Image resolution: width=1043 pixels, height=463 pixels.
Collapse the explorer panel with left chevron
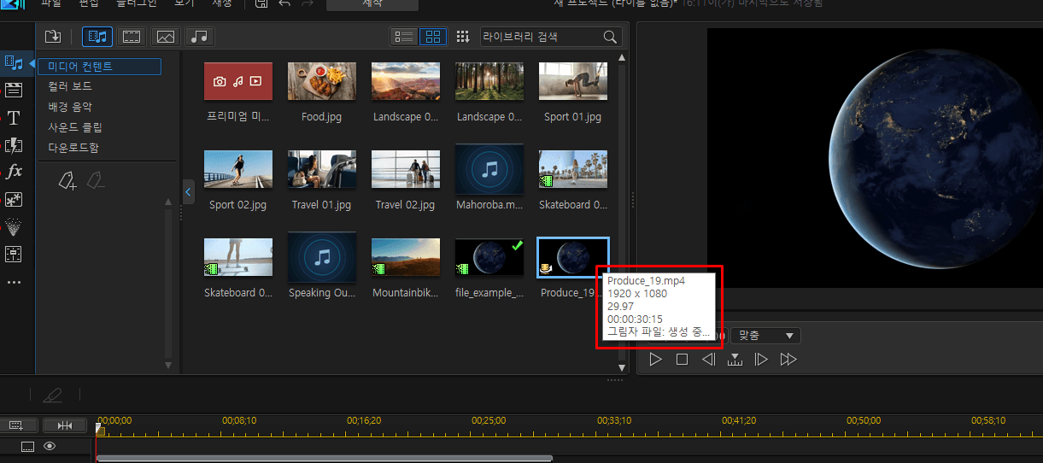[189, 192]
